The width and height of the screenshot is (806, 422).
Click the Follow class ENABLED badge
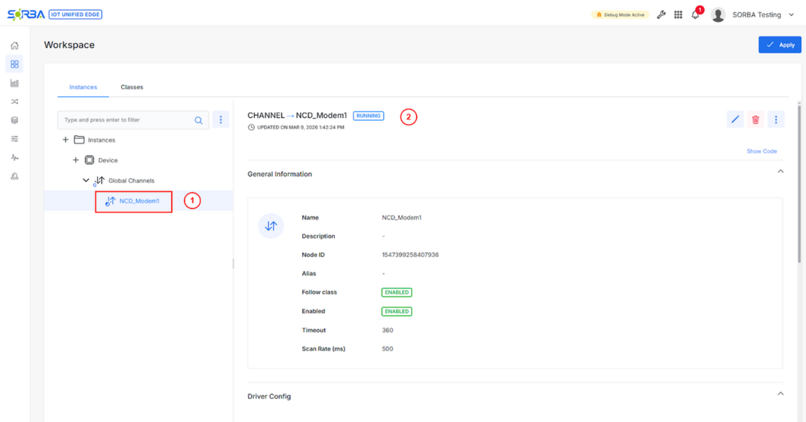[x=396, y=292]
